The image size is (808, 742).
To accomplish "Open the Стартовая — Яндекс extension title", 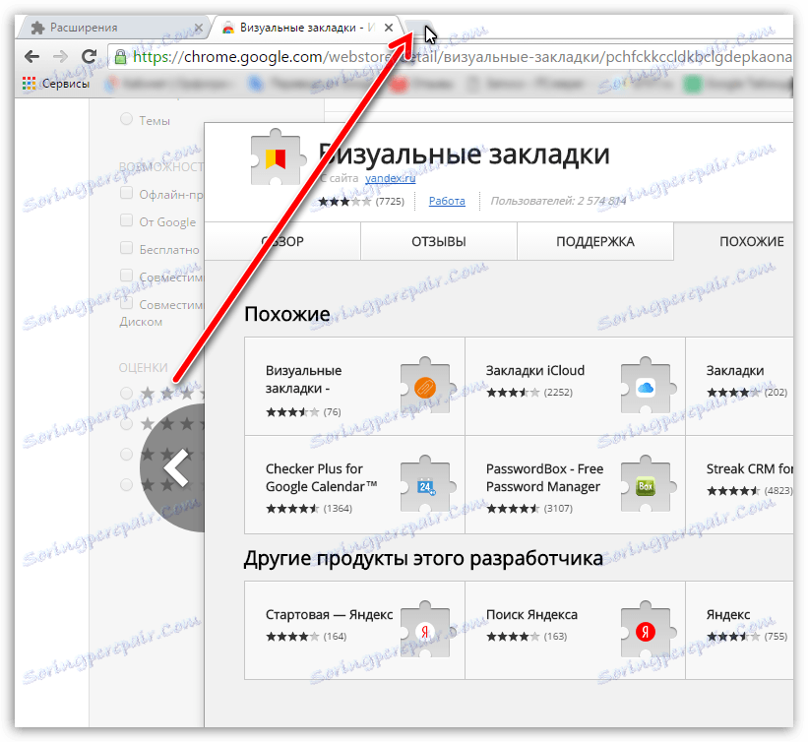I will 329,615.
